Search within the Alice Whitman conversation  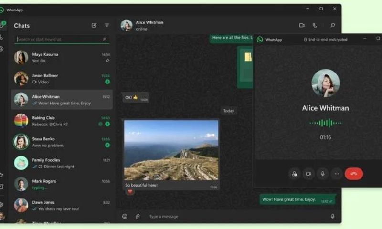pyautogui.click(x=333, y=25)
